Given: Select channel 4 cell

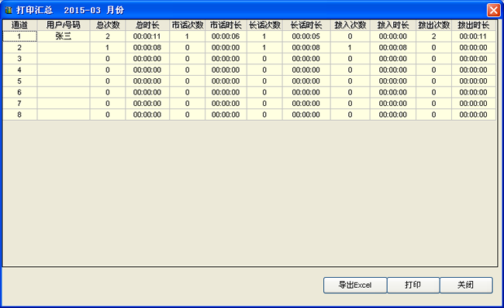Looking at the screenshot, I should tap(19, 70).
